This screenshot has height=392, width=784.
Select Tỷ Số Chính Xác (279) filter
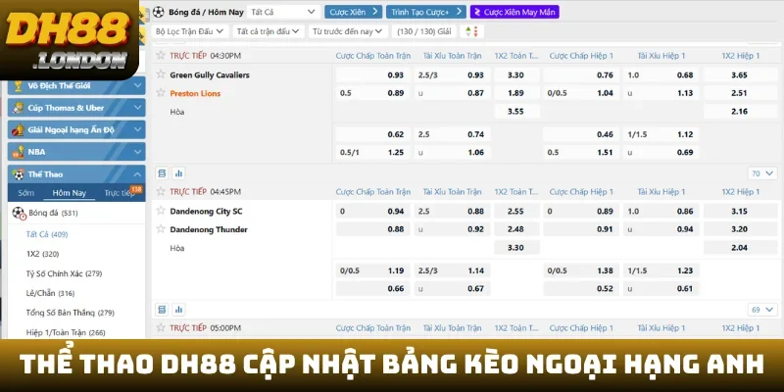64,273
